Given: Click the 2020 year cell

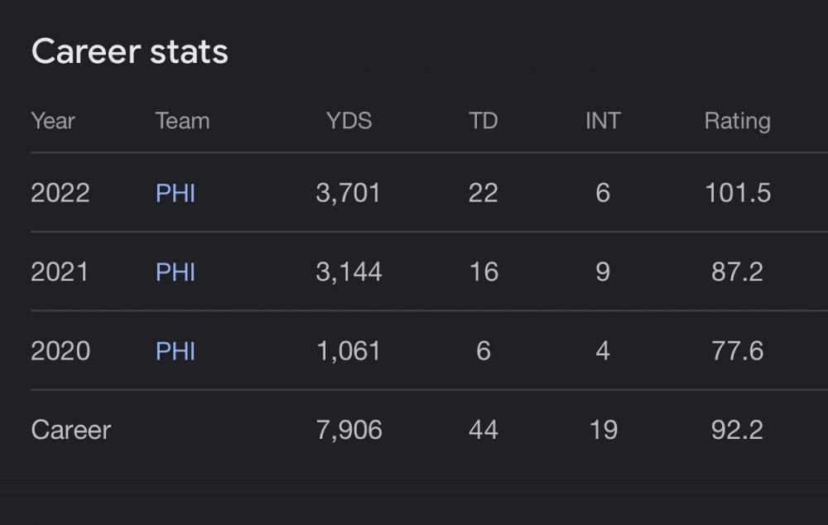Looking at the screenshot, I should [60, 351].
